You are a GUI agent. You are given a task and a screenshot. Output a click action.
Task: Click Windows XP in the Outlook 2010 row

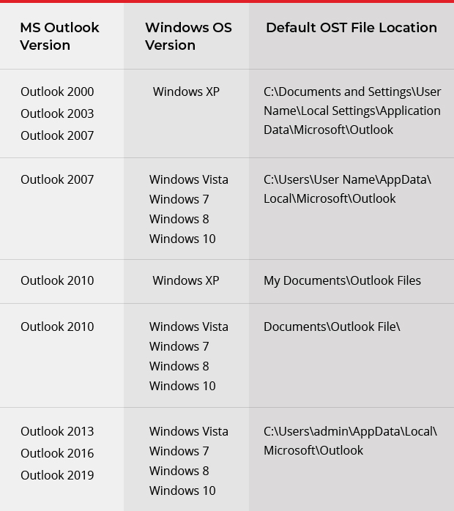186,280
